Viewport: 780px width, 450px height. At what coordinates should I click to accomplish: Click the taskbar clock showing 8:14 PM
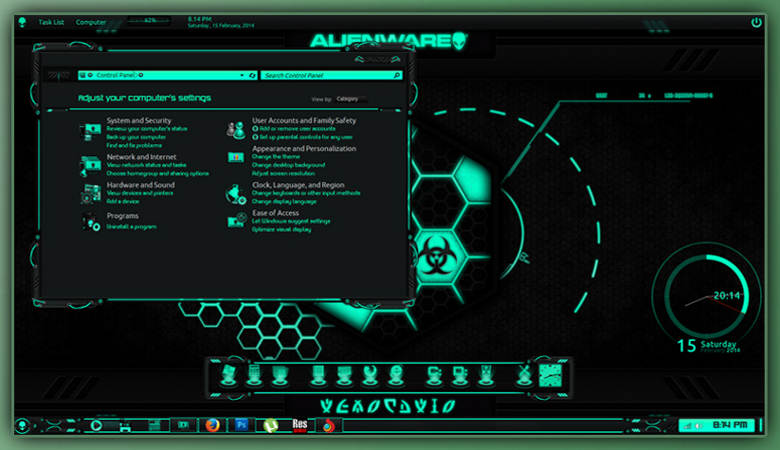730,425
